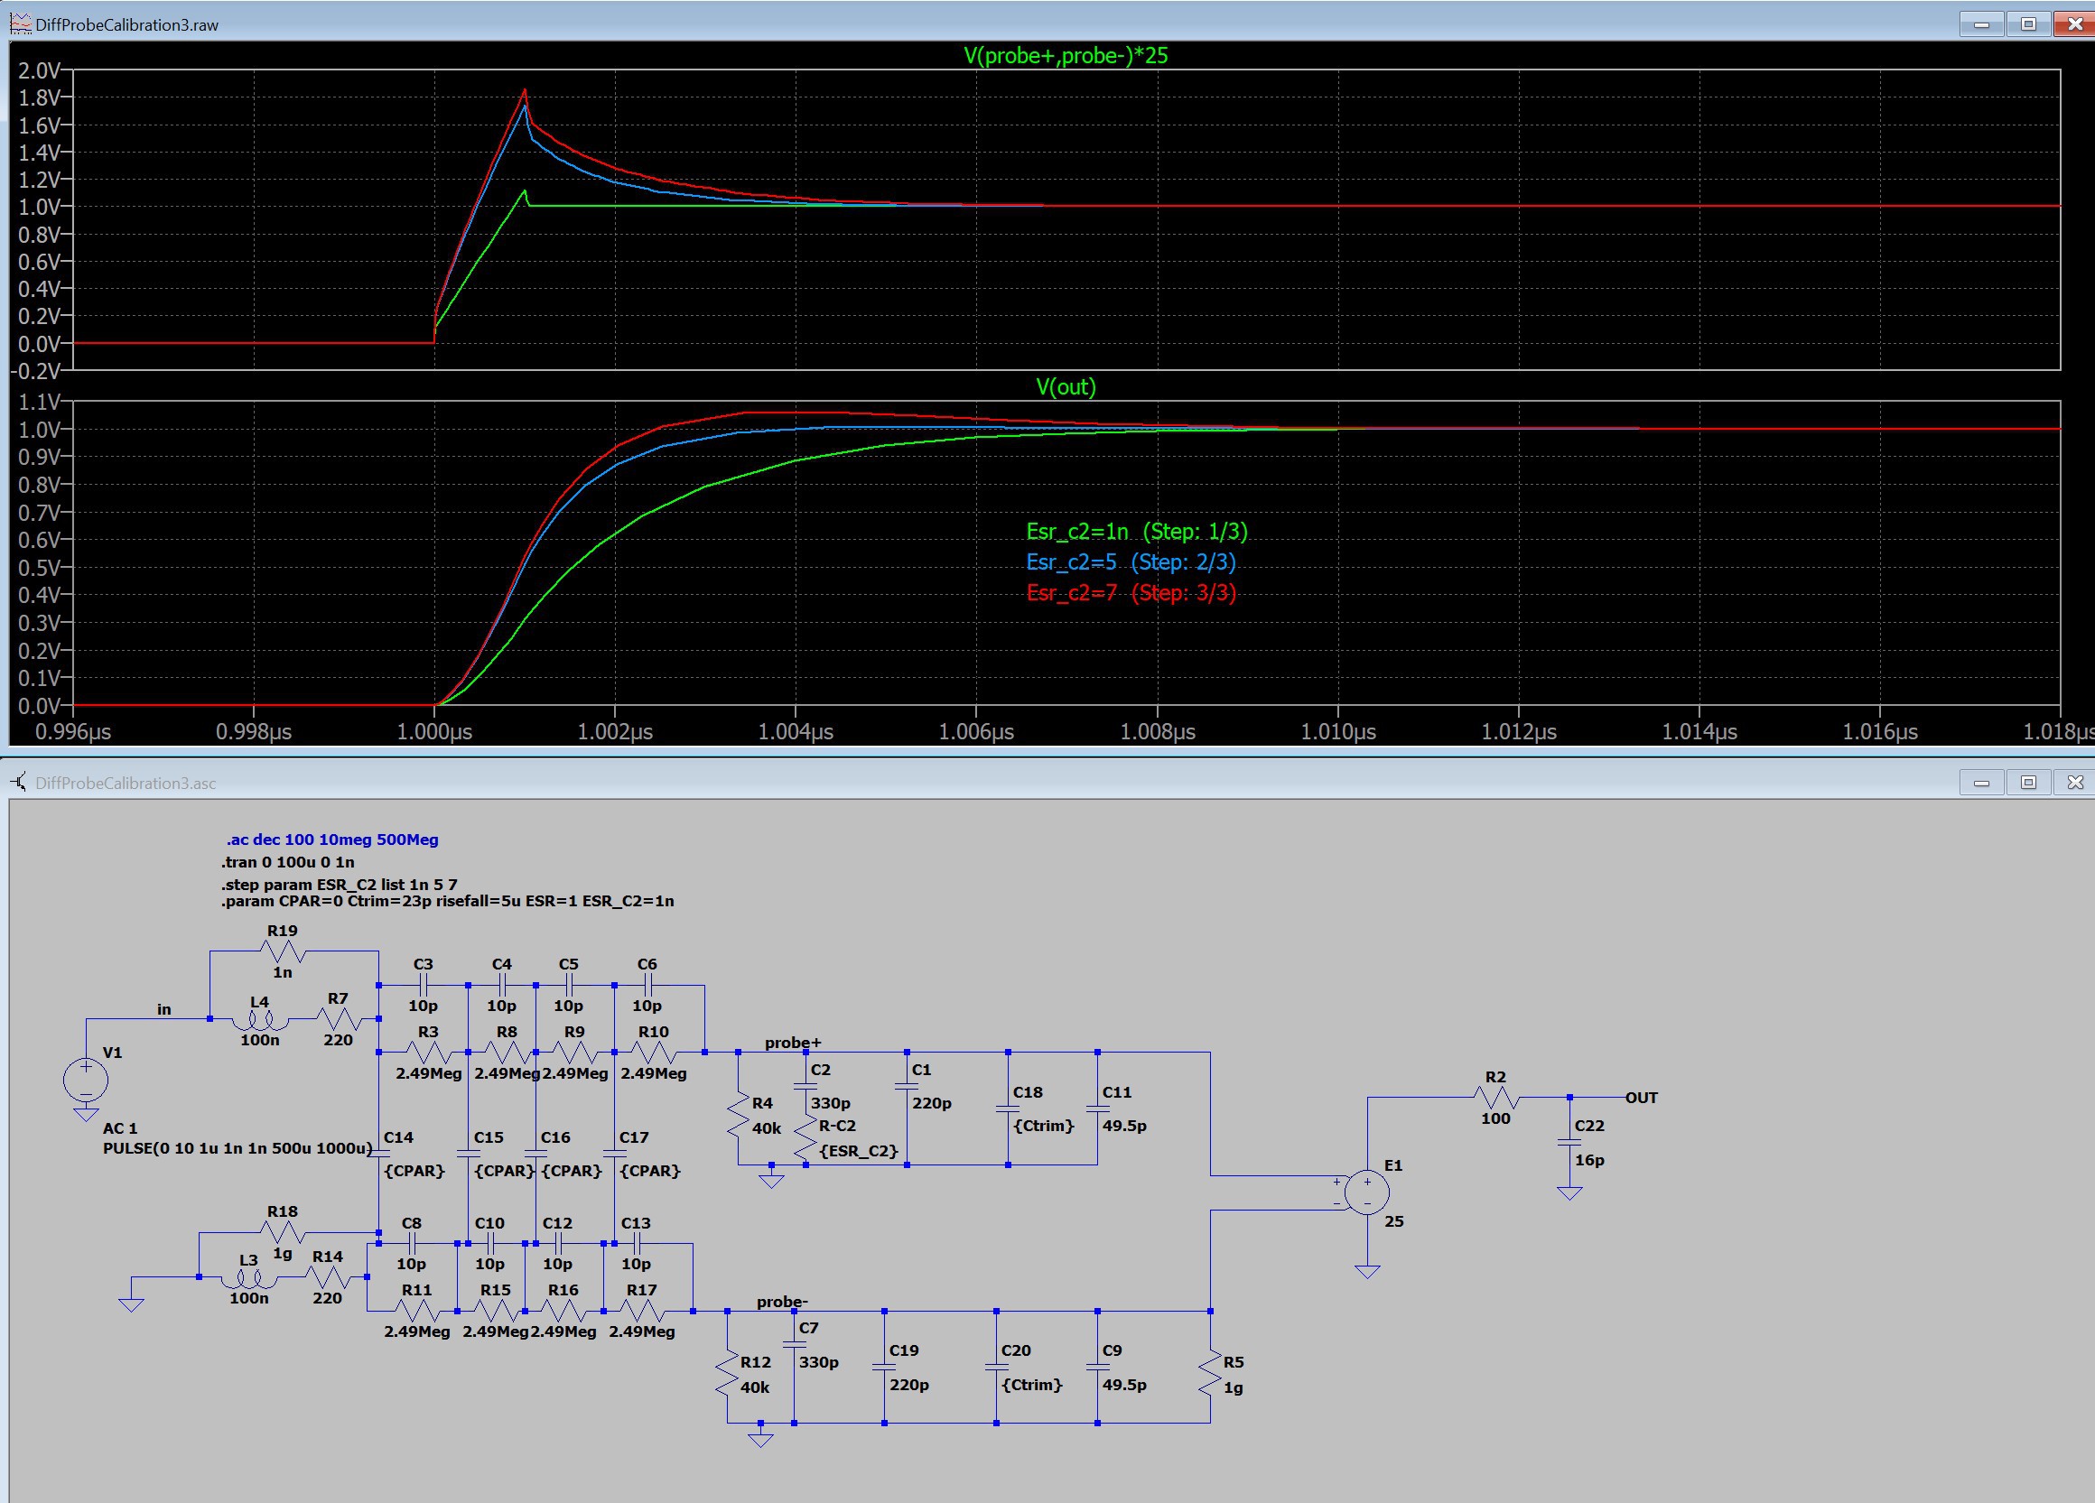Click the .step param ESR_C2 directive text
The height and width of the screenshot is (1503, 2095).
[339, 885]
